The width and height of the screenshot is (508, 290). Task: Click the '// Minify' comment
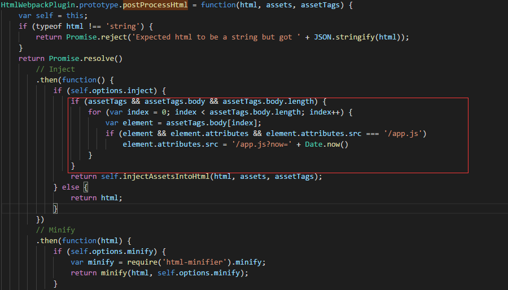click(55, 230)
